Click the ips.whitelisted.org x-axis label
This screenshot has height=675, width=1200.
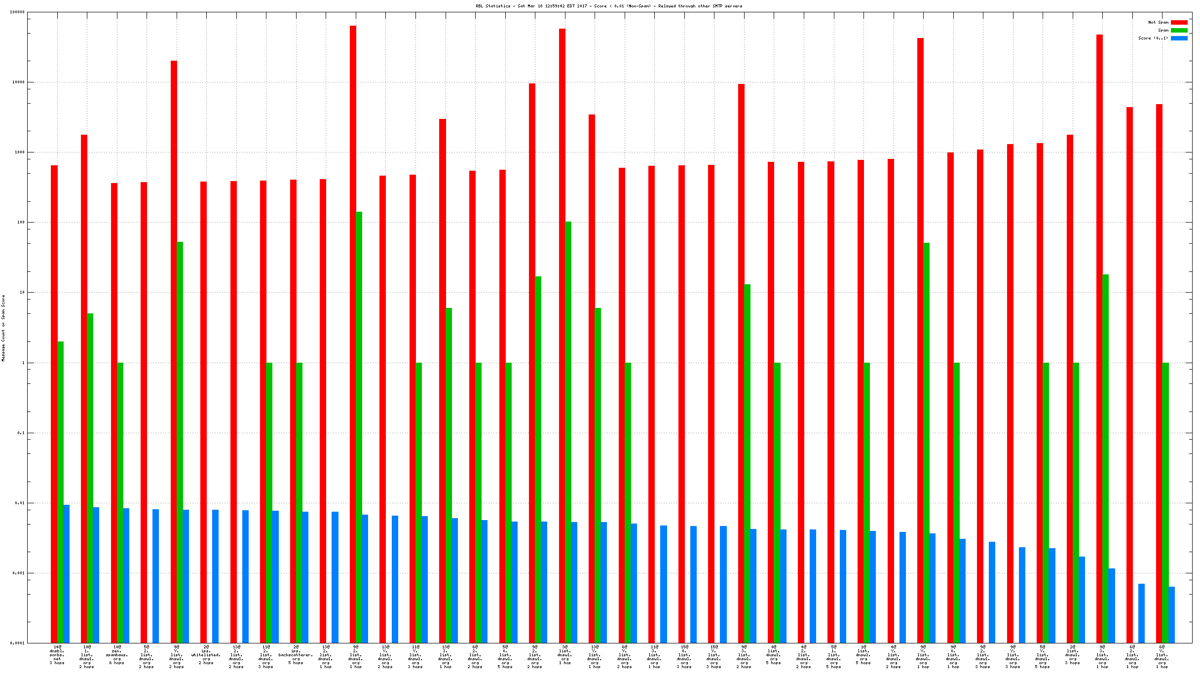(x=206, y=655)
